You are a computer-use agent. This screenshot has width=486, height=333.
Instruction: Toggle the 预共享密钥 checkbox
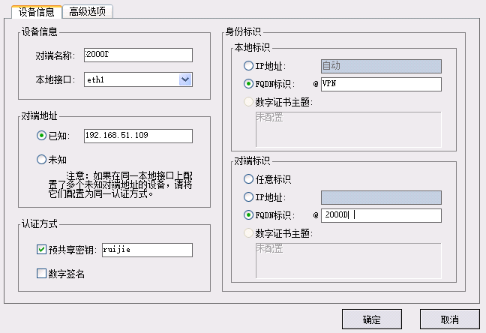[x=41, y=249]
